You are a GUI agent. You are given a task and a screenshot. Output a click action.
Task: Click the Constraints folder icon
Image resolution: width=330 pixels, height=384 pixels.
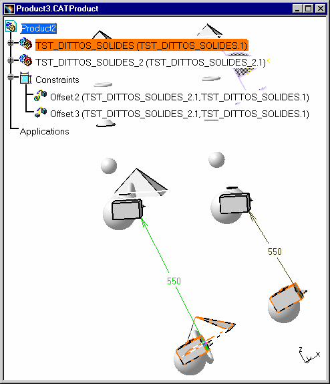(x=26, y=78)
